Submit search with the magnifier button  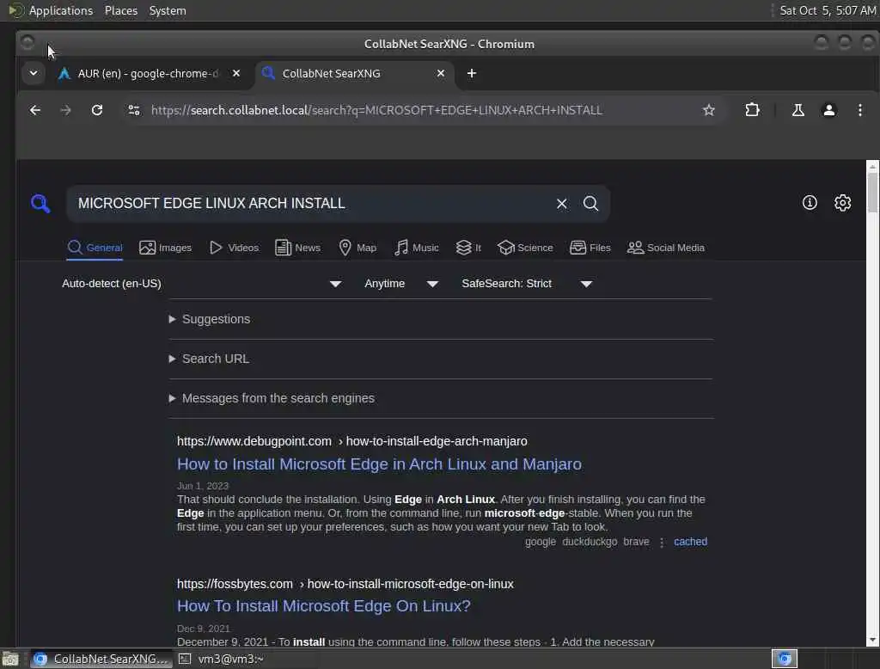tap(590, 203)
